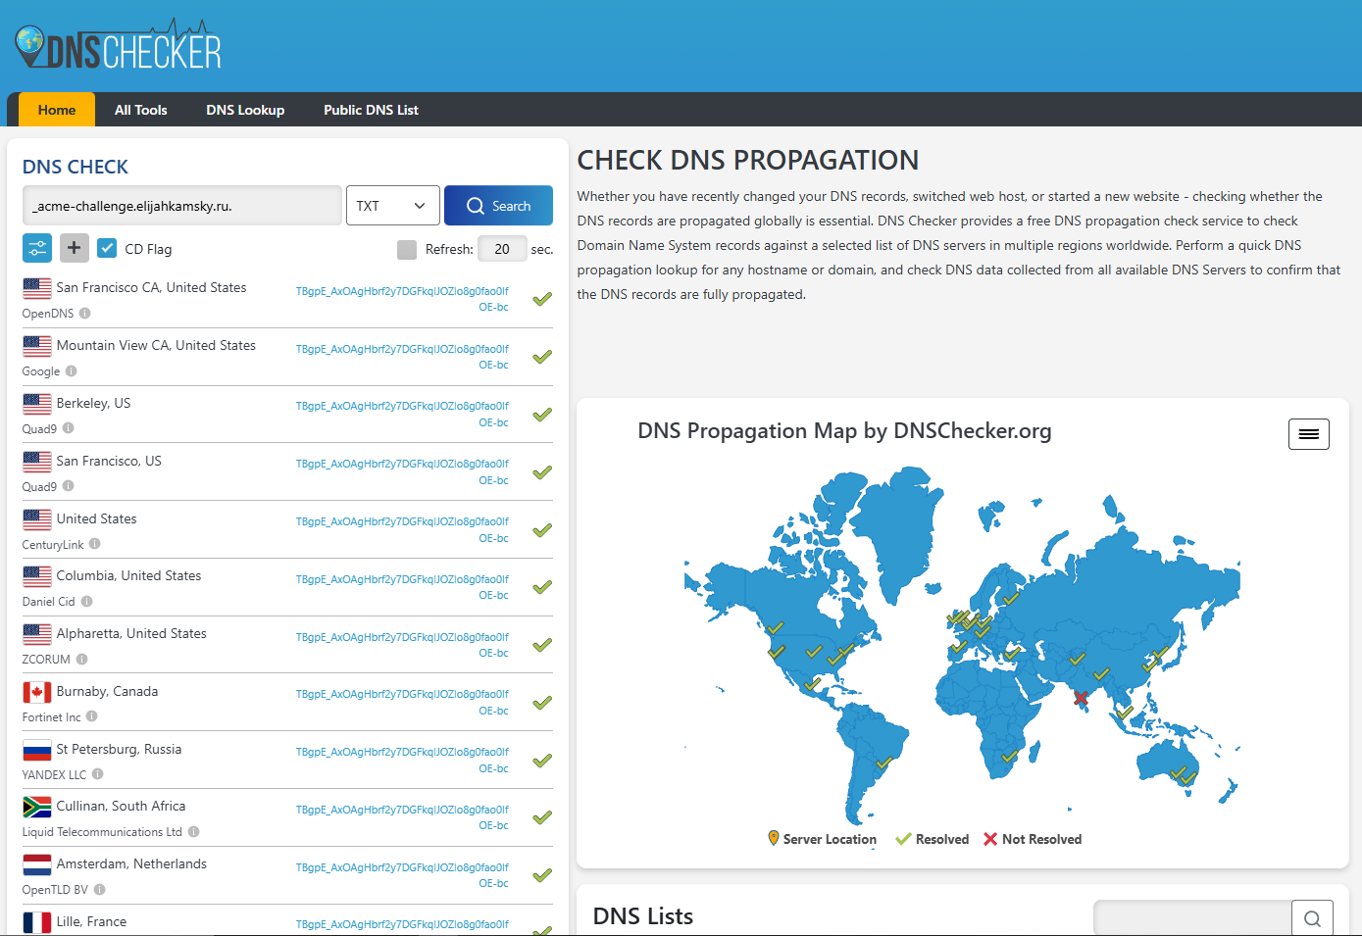Click the refresh seconds input field
This screenshot has height=936, width=1362.
tap(502, 249)
